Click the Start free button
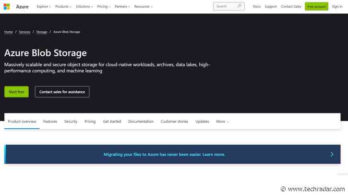 click(x=16, y=92)
